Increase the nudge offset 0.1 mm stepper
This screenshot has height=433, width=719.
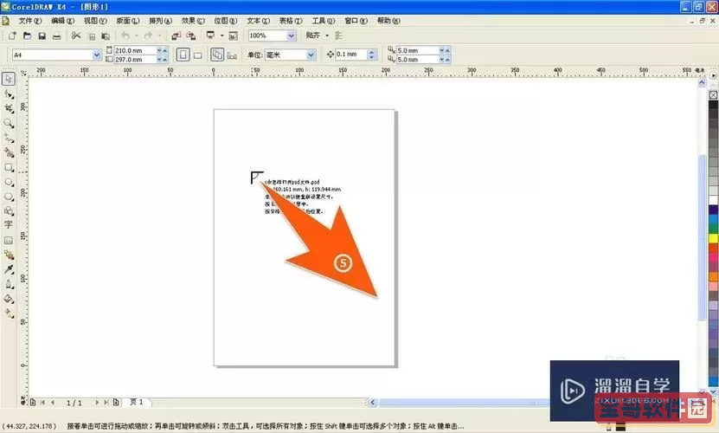click(372, 51)
